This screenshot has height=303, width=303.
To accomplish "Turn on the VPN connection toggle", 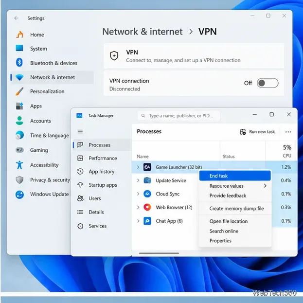I will [267, 83].
